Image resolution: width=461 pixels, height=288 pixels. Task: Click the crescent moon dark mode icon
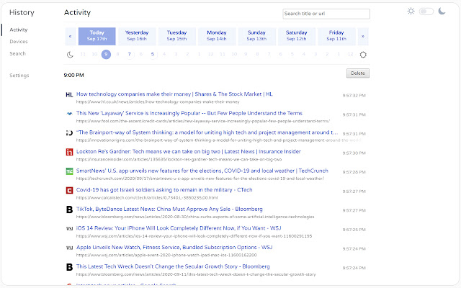coord(442,12)
